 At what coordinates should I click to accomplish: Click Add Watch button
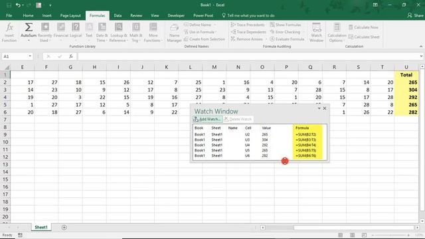(x=208, y=119)
